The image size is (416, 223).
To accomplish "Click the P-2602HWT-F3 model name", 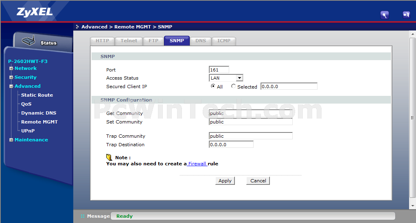I will [x=28, y=61].
